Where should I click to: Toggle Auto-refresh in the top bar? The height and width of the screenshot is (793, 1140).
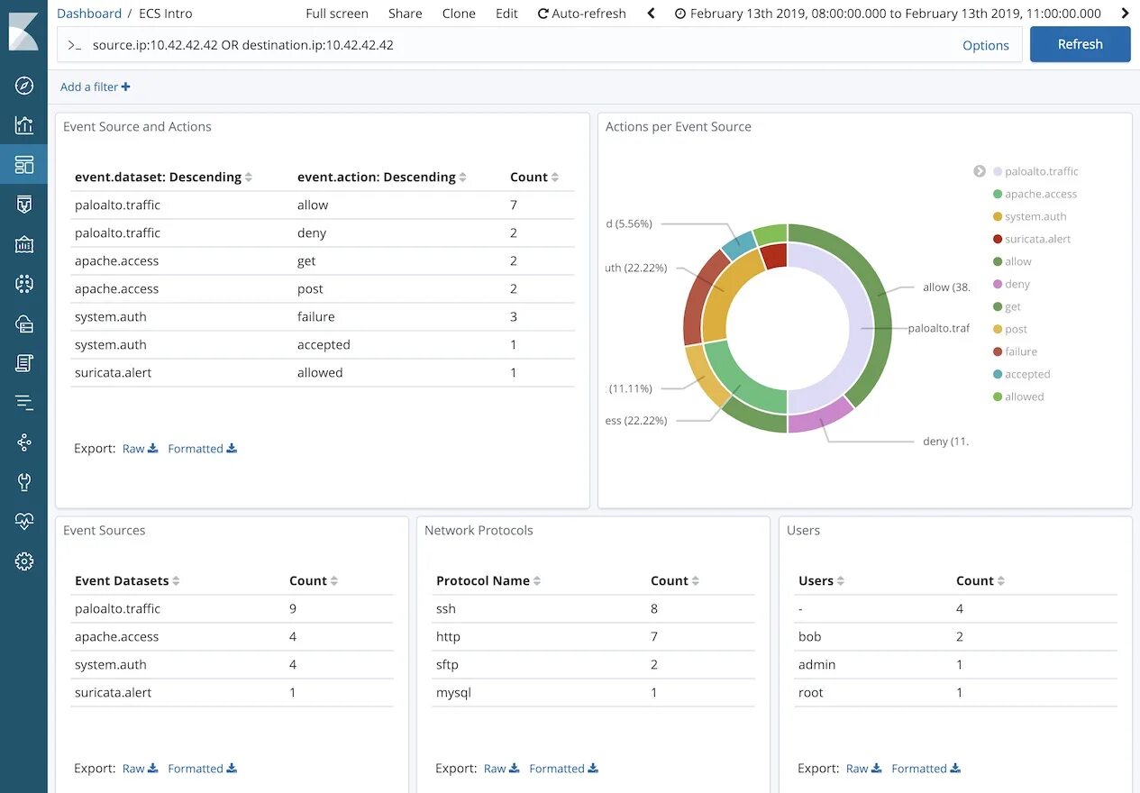(x=581, y=14)
